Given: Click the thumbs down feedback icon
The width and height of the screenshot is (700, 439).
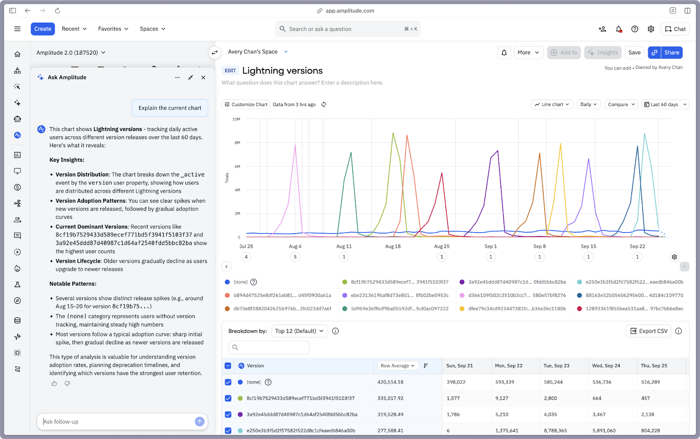Looking at the screenshot, I should tap(67, 384).
